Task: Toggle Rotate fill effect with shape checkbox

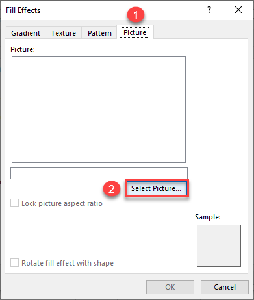Action: pyautogui.click(x=14, y=263)
